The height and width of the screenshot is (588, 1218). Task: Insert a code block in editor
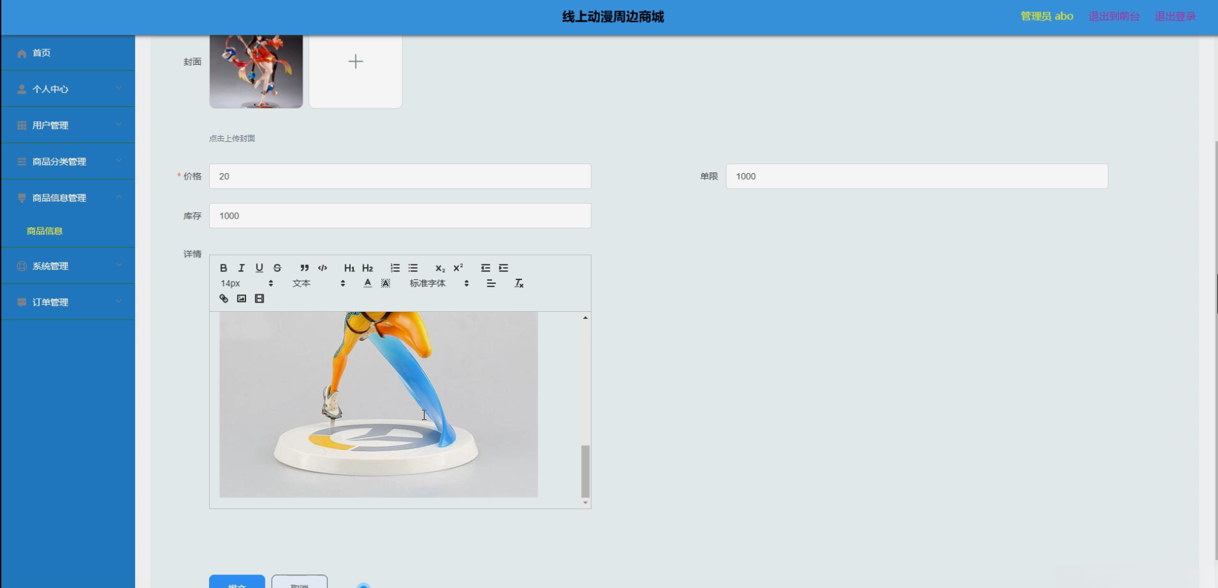[x=323, y=268]
